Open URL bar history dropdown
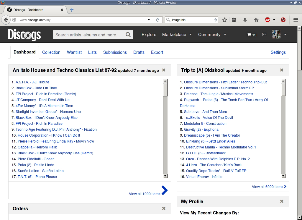302x220 pixels. click(149, 20)
